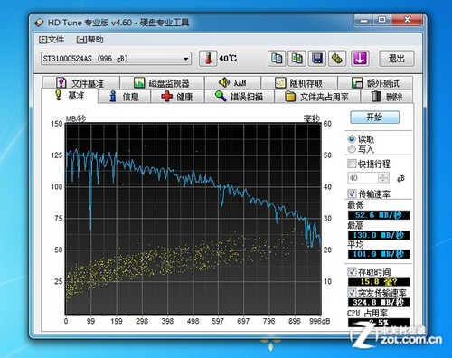Open the 文件基准 tab

[x=80, y=83]
